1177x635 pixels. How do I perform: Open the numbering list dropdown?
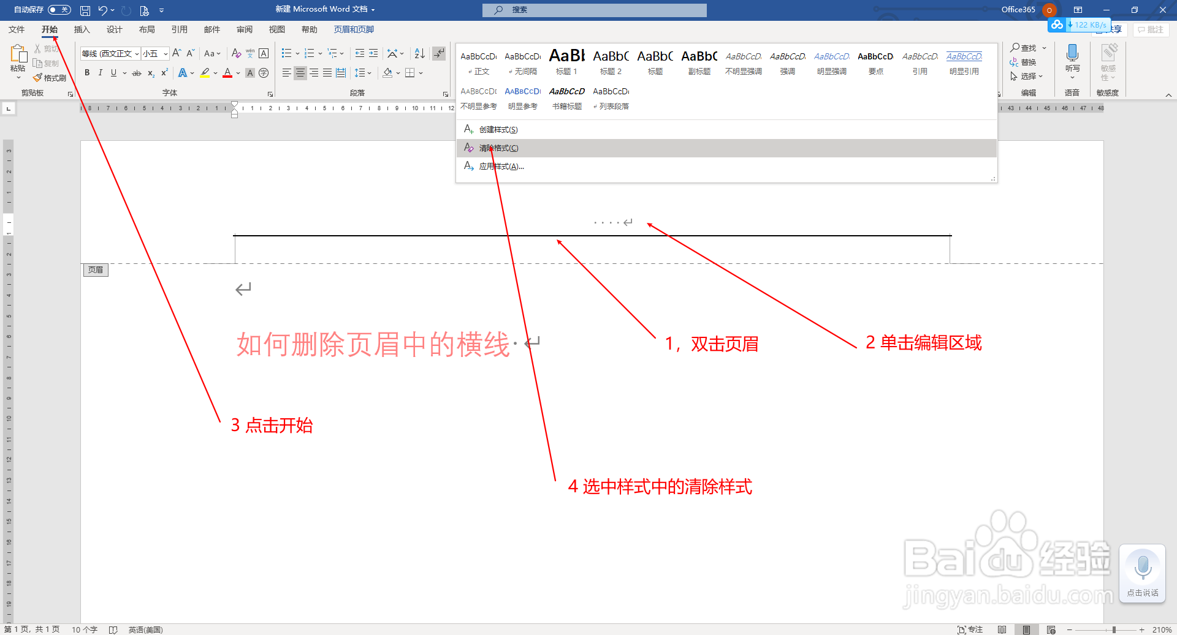320,53
